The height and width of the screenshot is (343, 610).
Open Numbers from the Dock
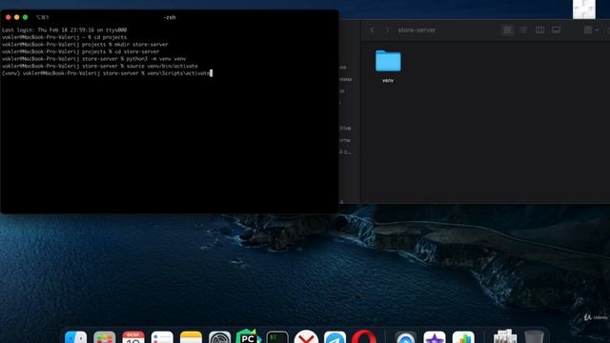tap(463, 336)
